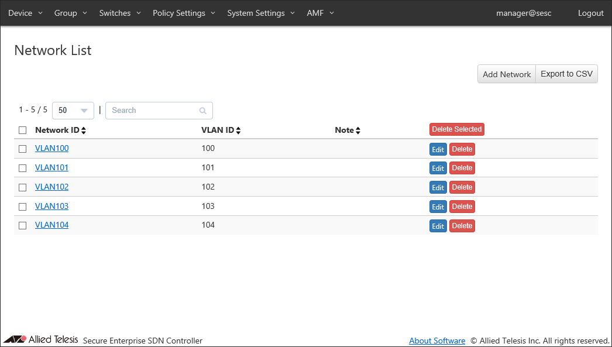Open the VLAN104 network link
Viewport: 612px width, 347px height.
coord(51,225)
